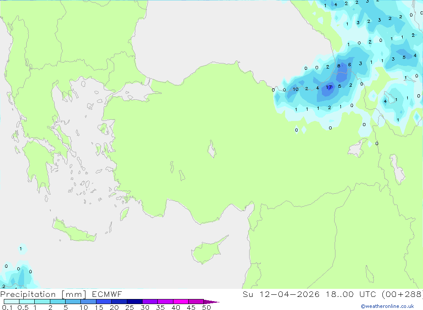Viewport: 423px width, 310px height.
Task: Click the '10' precipitation value on the map
Action: coord(296,89)
